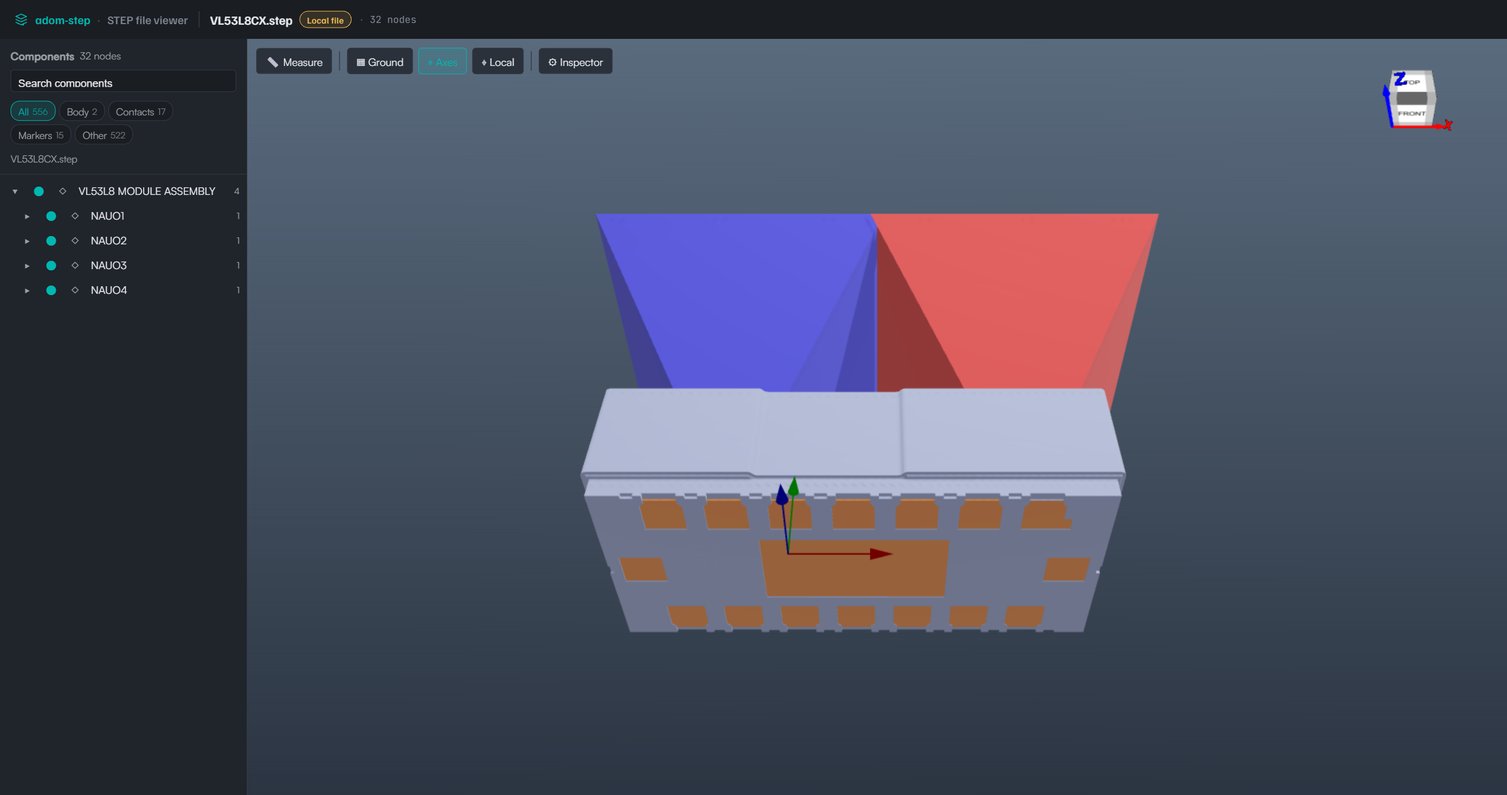Filter components by Contacts 17
The image size is (1507, 795).
coord(140,111)
